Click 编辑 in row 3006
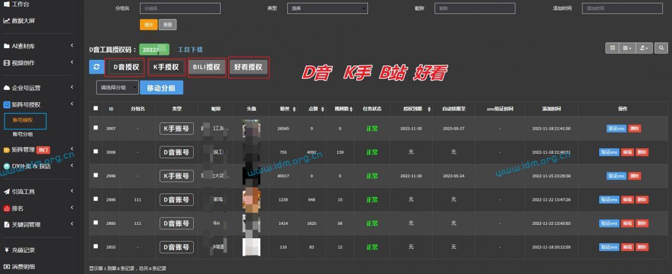Image resolution: width=672 pixels, height=274 pixels. [627, 152]
